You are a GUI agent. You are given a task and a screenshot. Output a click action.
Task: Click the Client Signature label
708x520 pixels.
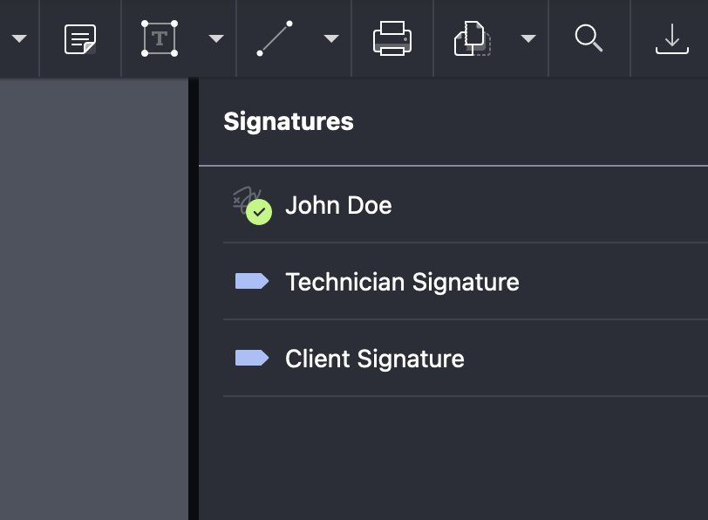point(374,358)
